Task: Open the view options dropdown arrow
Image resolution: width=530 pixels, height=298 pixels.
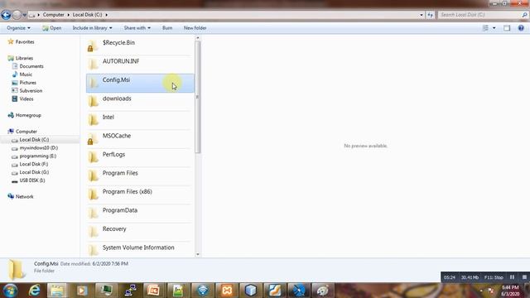Action: coord(494,28)
